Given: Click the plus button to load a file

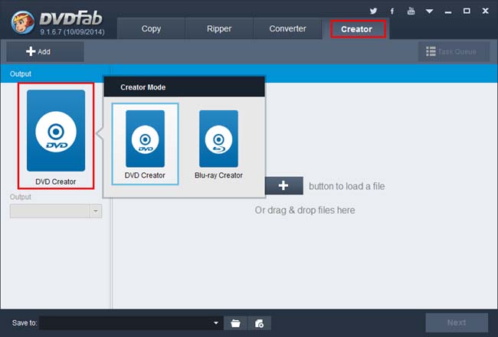Looking at the screenshot, I should click(283, 186).
